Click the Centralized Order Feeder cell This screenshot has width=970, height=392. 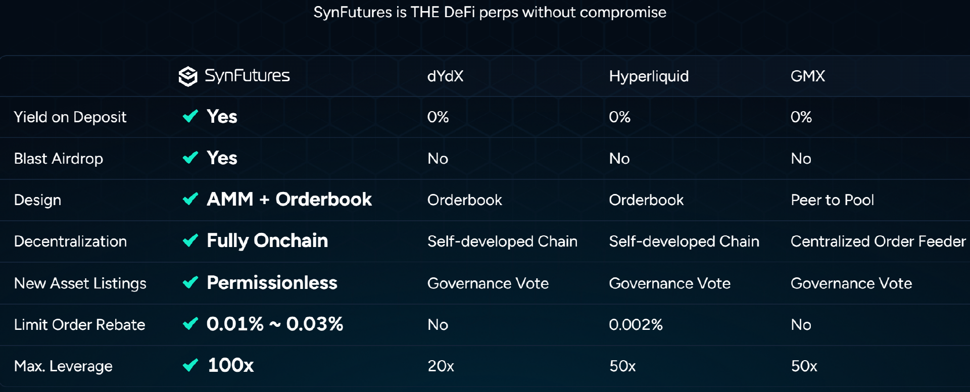(878, 241)
